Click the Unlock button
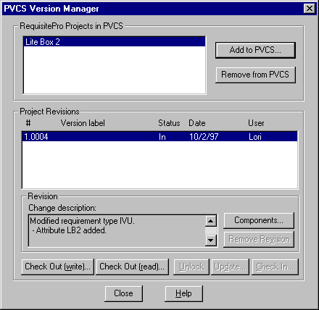 click(x=191, y=267)
